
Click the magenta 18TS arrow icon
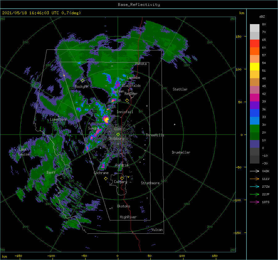tap(255, 202)
